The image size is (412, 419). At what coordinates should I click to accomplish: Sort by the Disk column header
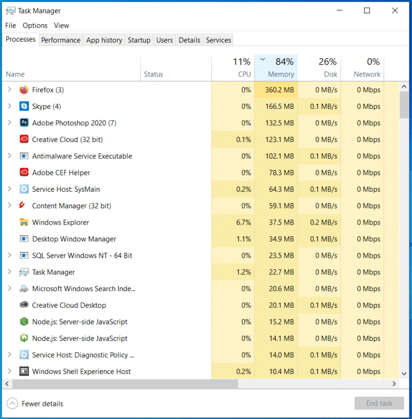(x=320, y=68)
